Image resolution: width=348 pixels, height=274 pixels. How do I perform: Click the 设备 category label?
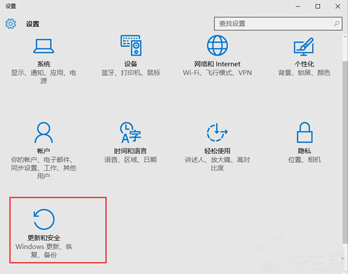(x=130, y=64)
